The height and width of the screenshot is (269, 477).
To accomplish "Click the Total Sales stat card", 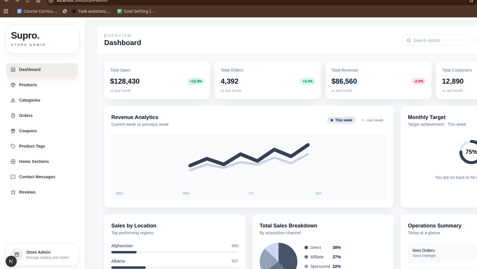I will 157,80.
